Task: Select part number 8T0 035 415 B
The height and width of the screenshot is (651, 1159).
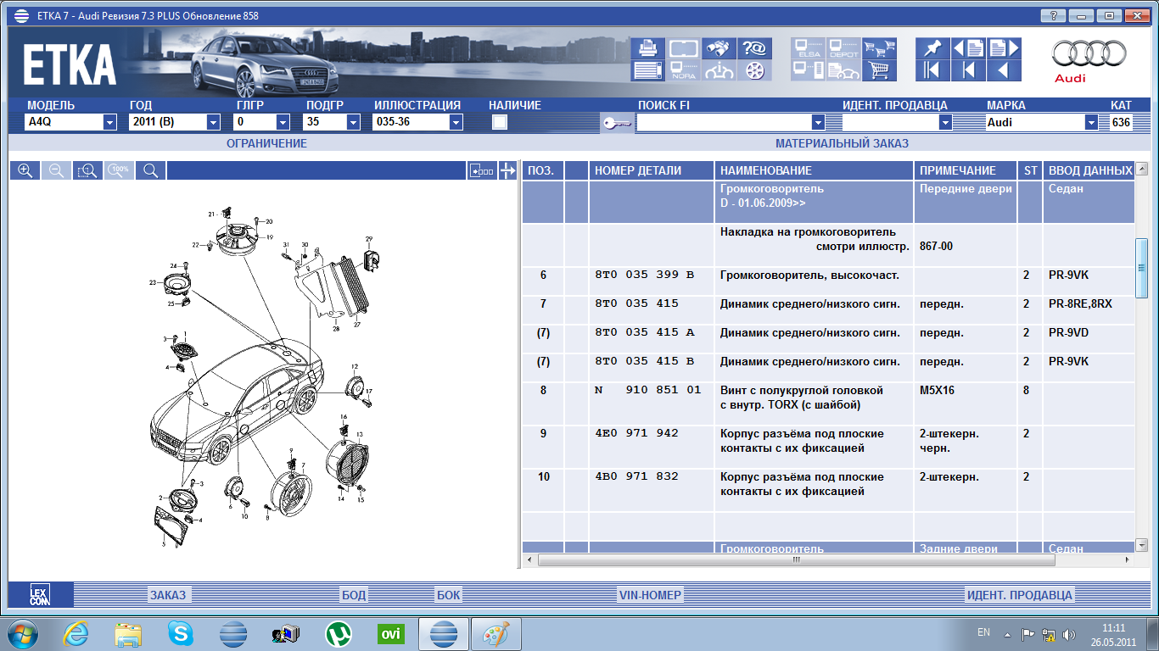Action: tap(644, 361)
